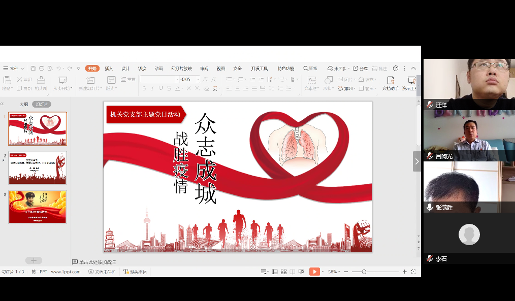Switch to the 大纲 outline panel
The height and width of the screenshot is (301, 515).
pyautogui.click(x=24, y=104)
